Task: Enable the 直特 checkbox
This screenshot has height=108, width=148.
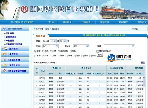Action: (x=51, y=56)
